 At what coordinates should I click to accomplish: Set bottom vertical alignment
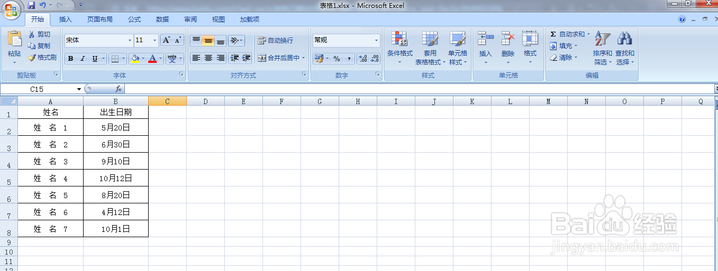pos(221,40)
